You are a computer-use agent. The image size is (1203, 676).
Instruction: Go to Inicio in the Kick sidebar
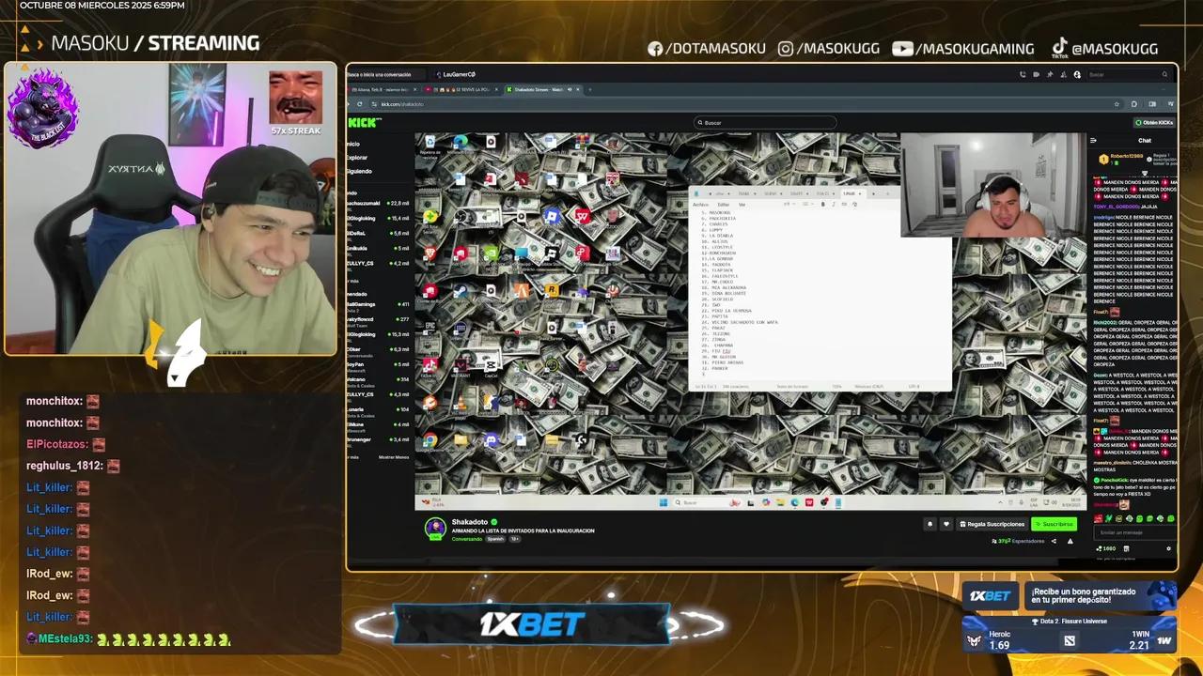[353, 145]
